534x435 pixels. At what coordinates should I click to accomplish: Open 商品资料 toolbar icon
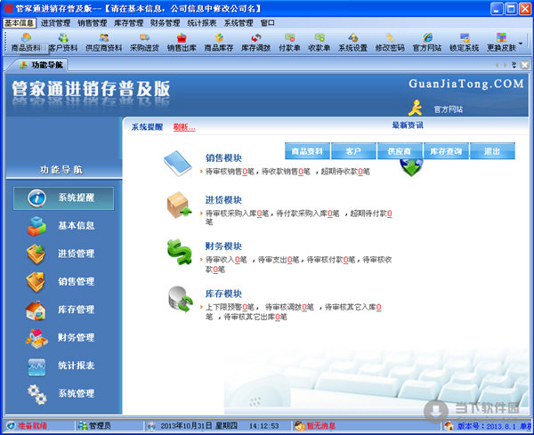point(26,43)
